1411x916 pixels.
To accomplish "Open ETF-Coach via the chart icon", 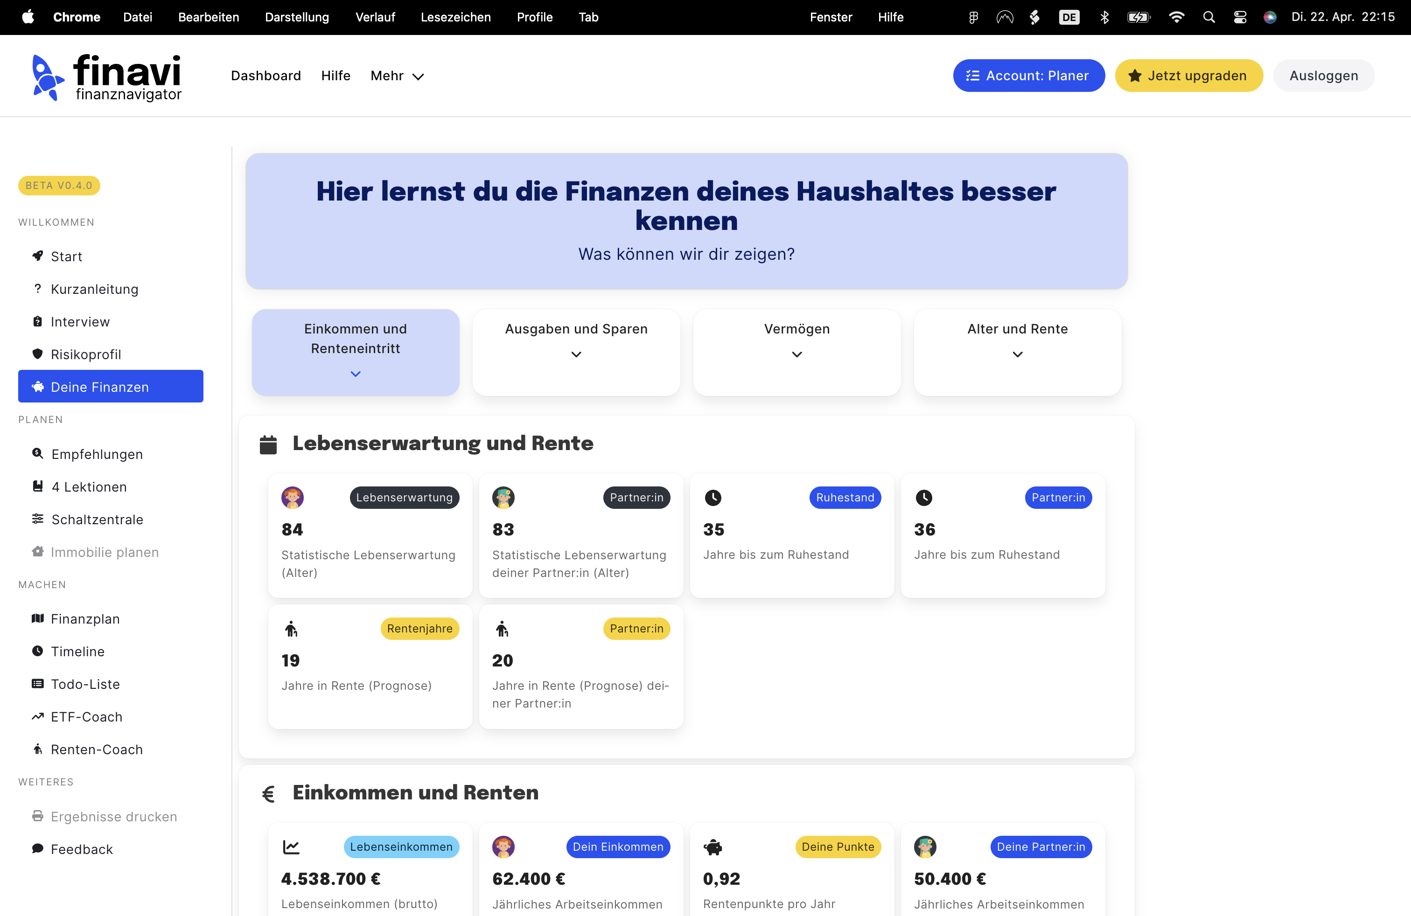I will tap(37, 716).
